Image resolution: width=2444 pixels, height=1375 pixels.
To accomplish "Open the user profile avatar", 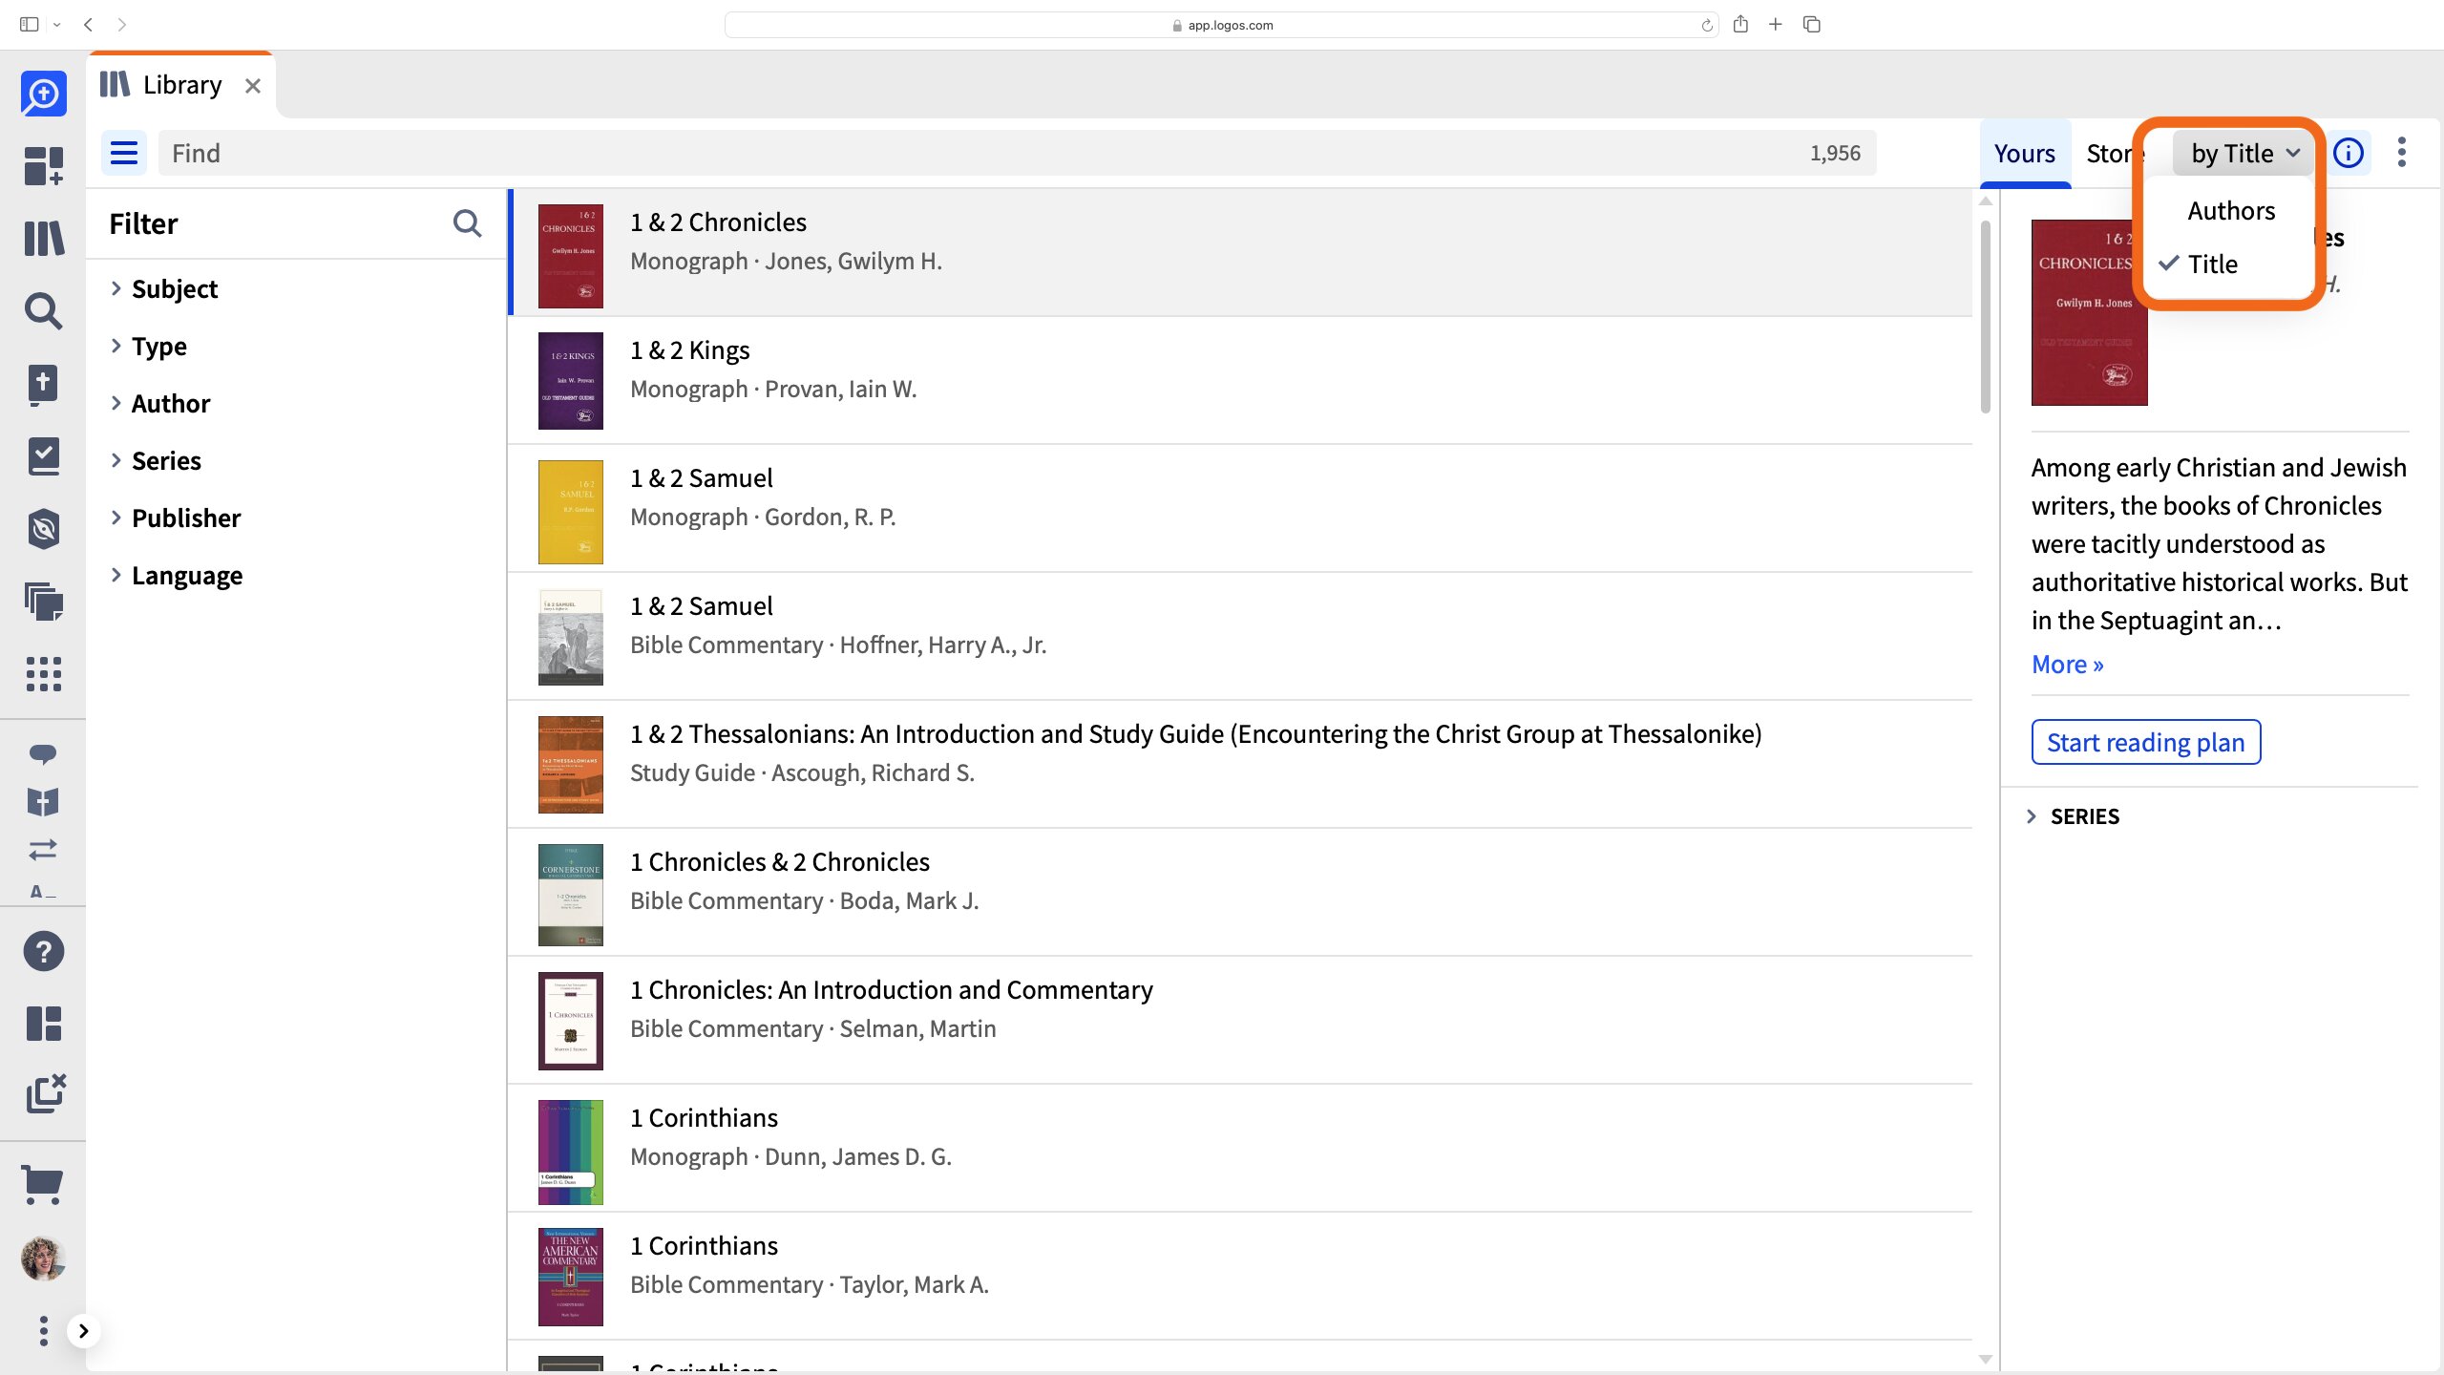I will coord(43,1259).
